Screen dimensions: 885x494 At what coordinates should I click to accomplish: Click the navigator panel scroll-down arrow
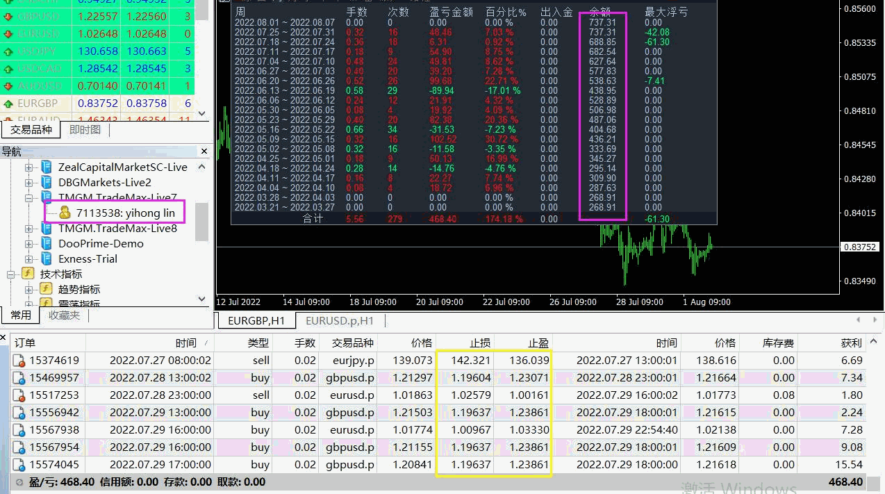tap(202, 299)
